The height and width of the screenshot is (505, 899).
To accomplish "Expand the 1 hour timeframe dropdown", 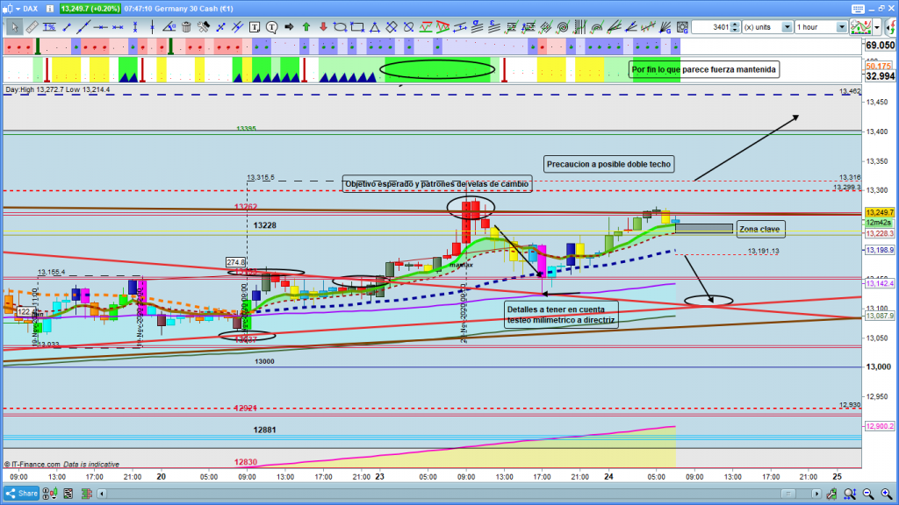I will click(841, 27).
